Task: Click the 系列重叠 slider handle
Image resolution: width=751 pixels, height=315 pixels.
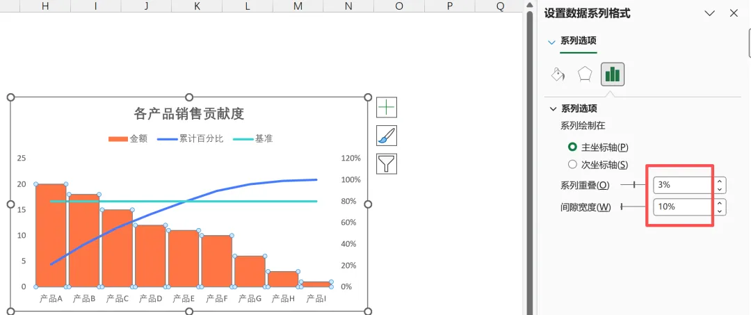Action: (635, 185)
